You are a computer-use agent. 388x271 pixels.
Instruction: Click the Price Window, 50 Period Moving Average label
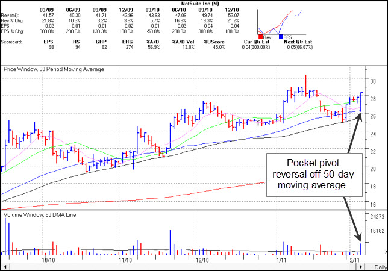coord(54,69)
